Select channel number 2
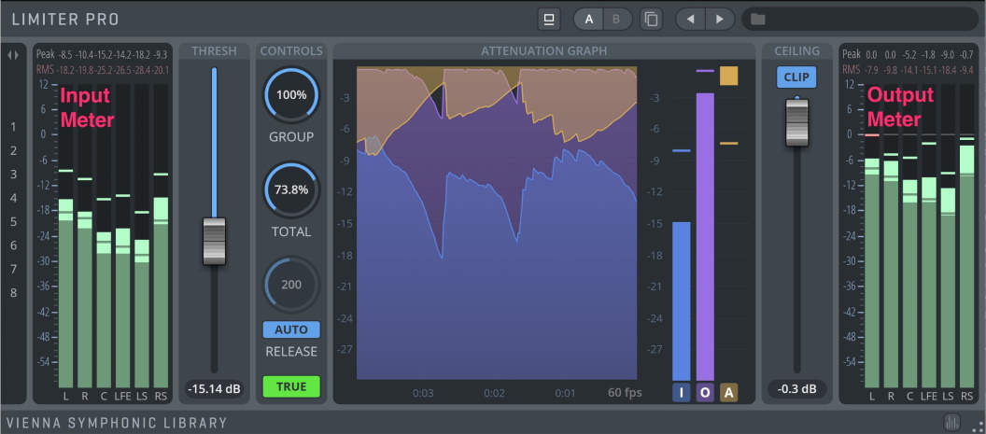Screen dimensions: 986x434 click(13, 151)
